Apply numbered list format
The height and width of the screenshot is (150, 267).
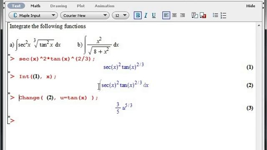[223, 15]
